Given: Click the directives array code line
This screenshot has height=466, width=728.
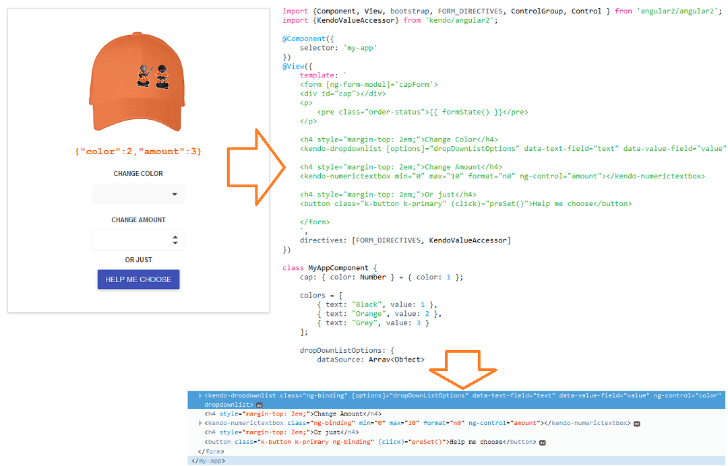Looking at the screenshot, I should pyautogui.click(x=405, y=240).
